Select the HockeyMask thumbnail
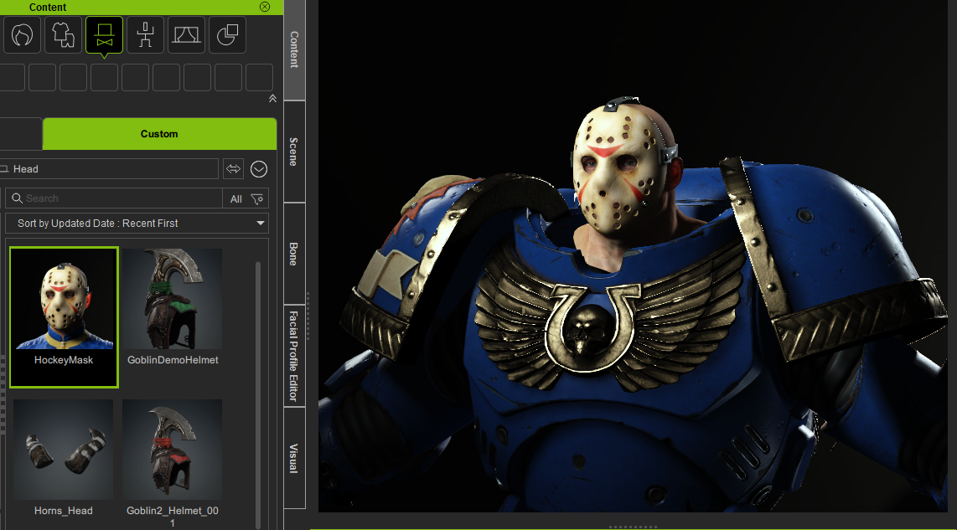Screen dimensions: 957x530 point(64,306)
